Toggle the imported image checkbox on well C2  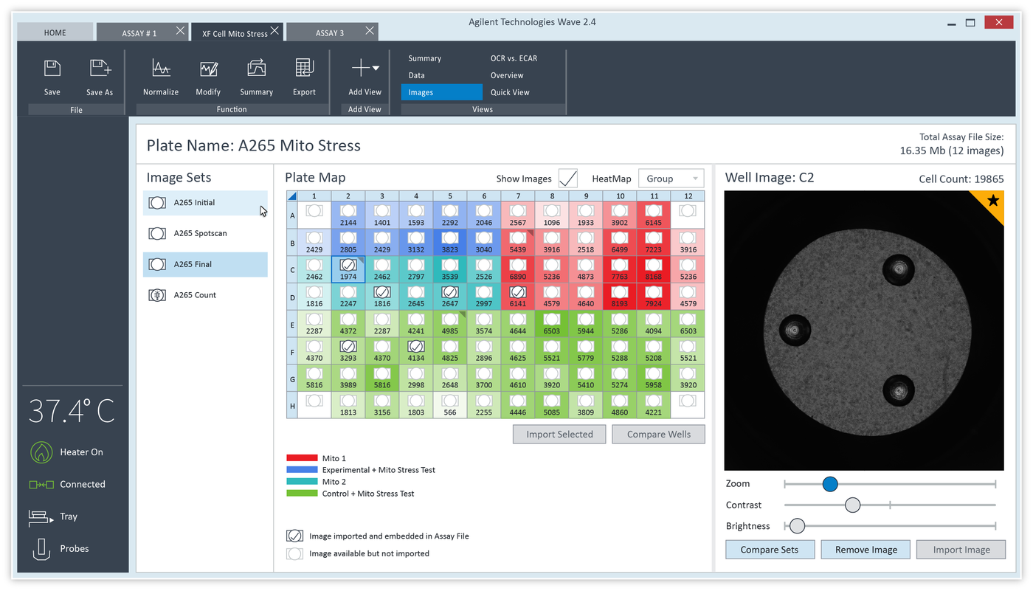[x=348, y=264]
